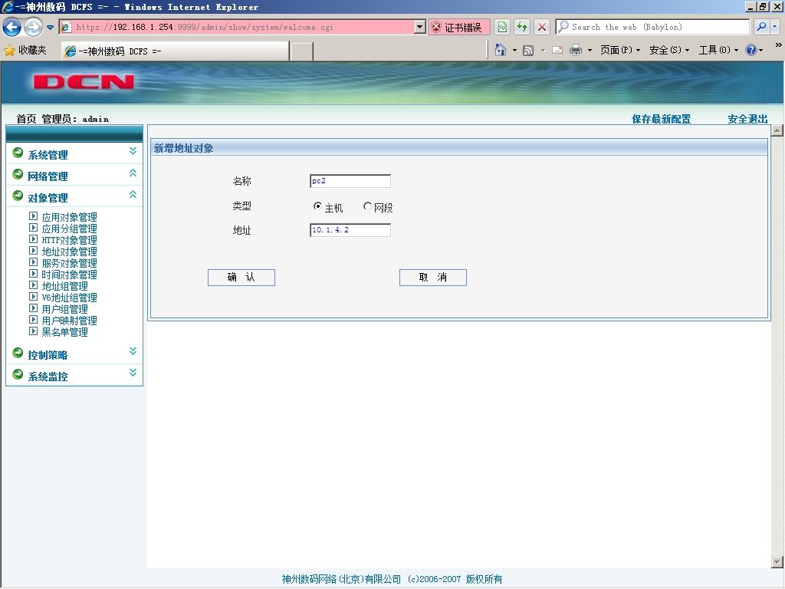The width and height of the screenshot is (785, 589).
Task: Open HTTP对象管理 in sidebar
Action: click(70, 240)
